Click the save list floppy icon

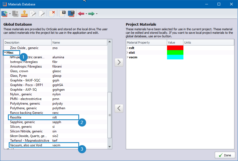click(x=63, y=14)
